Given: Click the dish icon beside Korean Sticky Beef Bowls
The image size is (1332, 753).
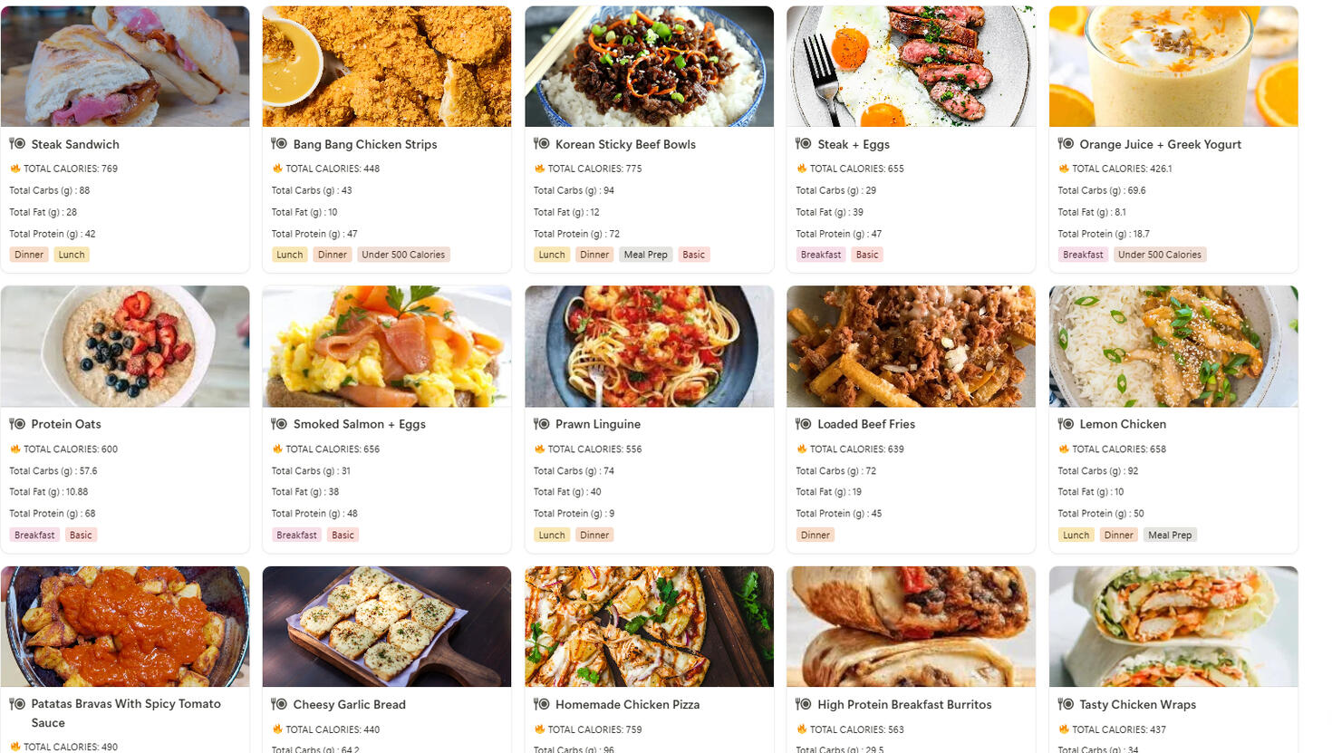Looking at the screenshot, I should click(542, 143).
